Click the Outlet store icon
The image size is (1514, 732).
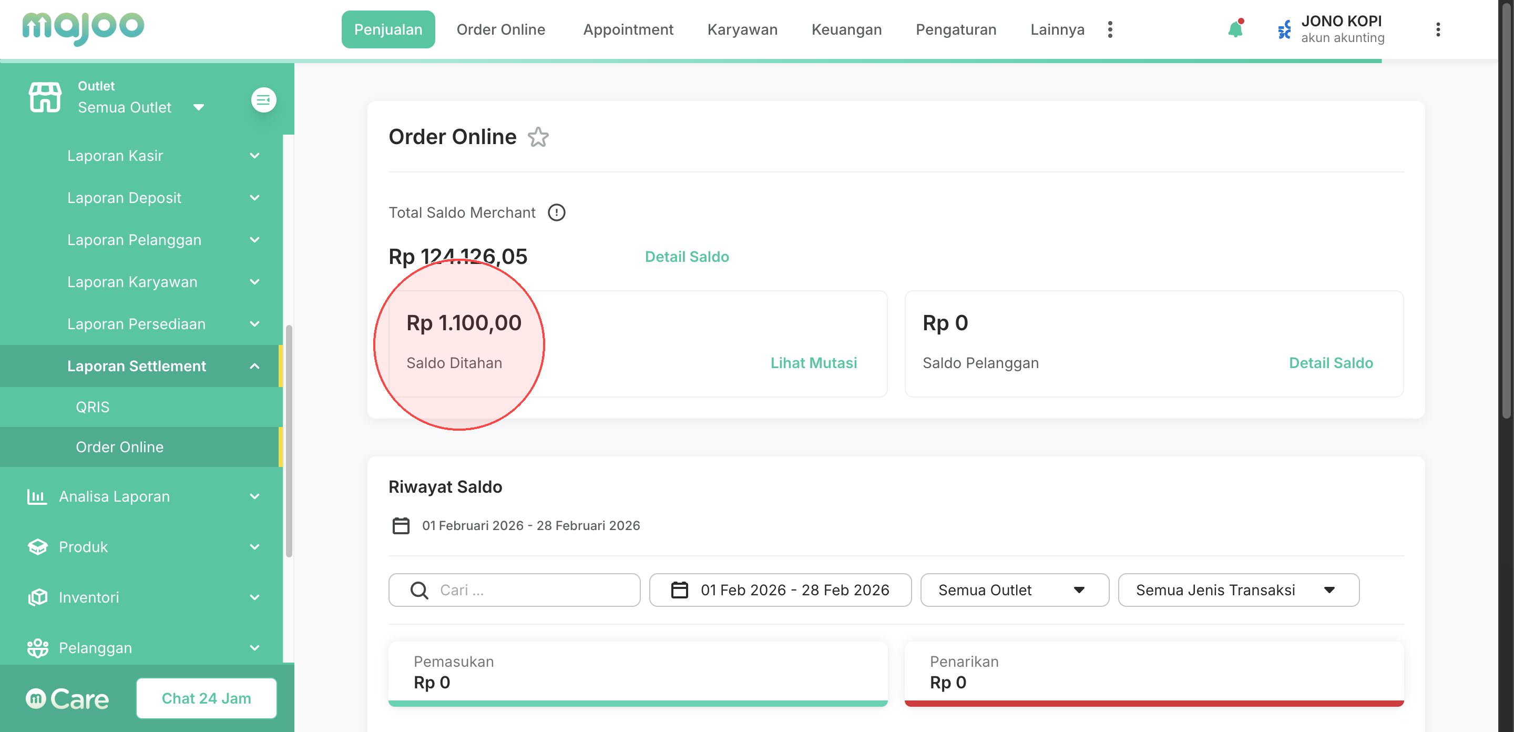[x=45, y=97]
